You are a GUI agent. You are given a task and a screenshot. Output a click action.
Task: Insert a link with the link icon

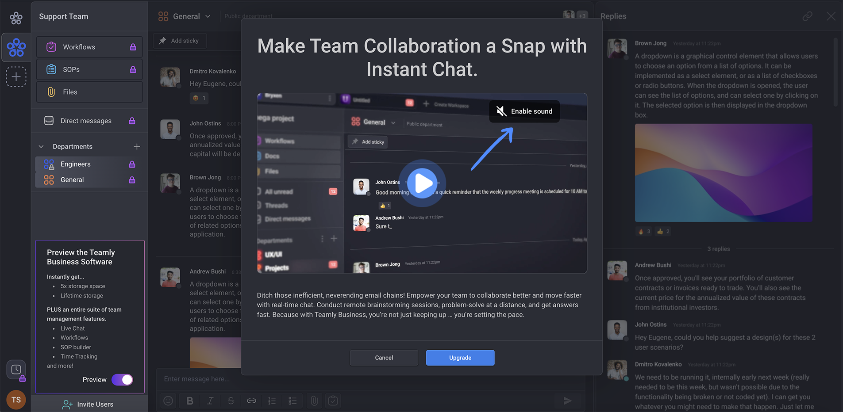(x=251, y=401)
